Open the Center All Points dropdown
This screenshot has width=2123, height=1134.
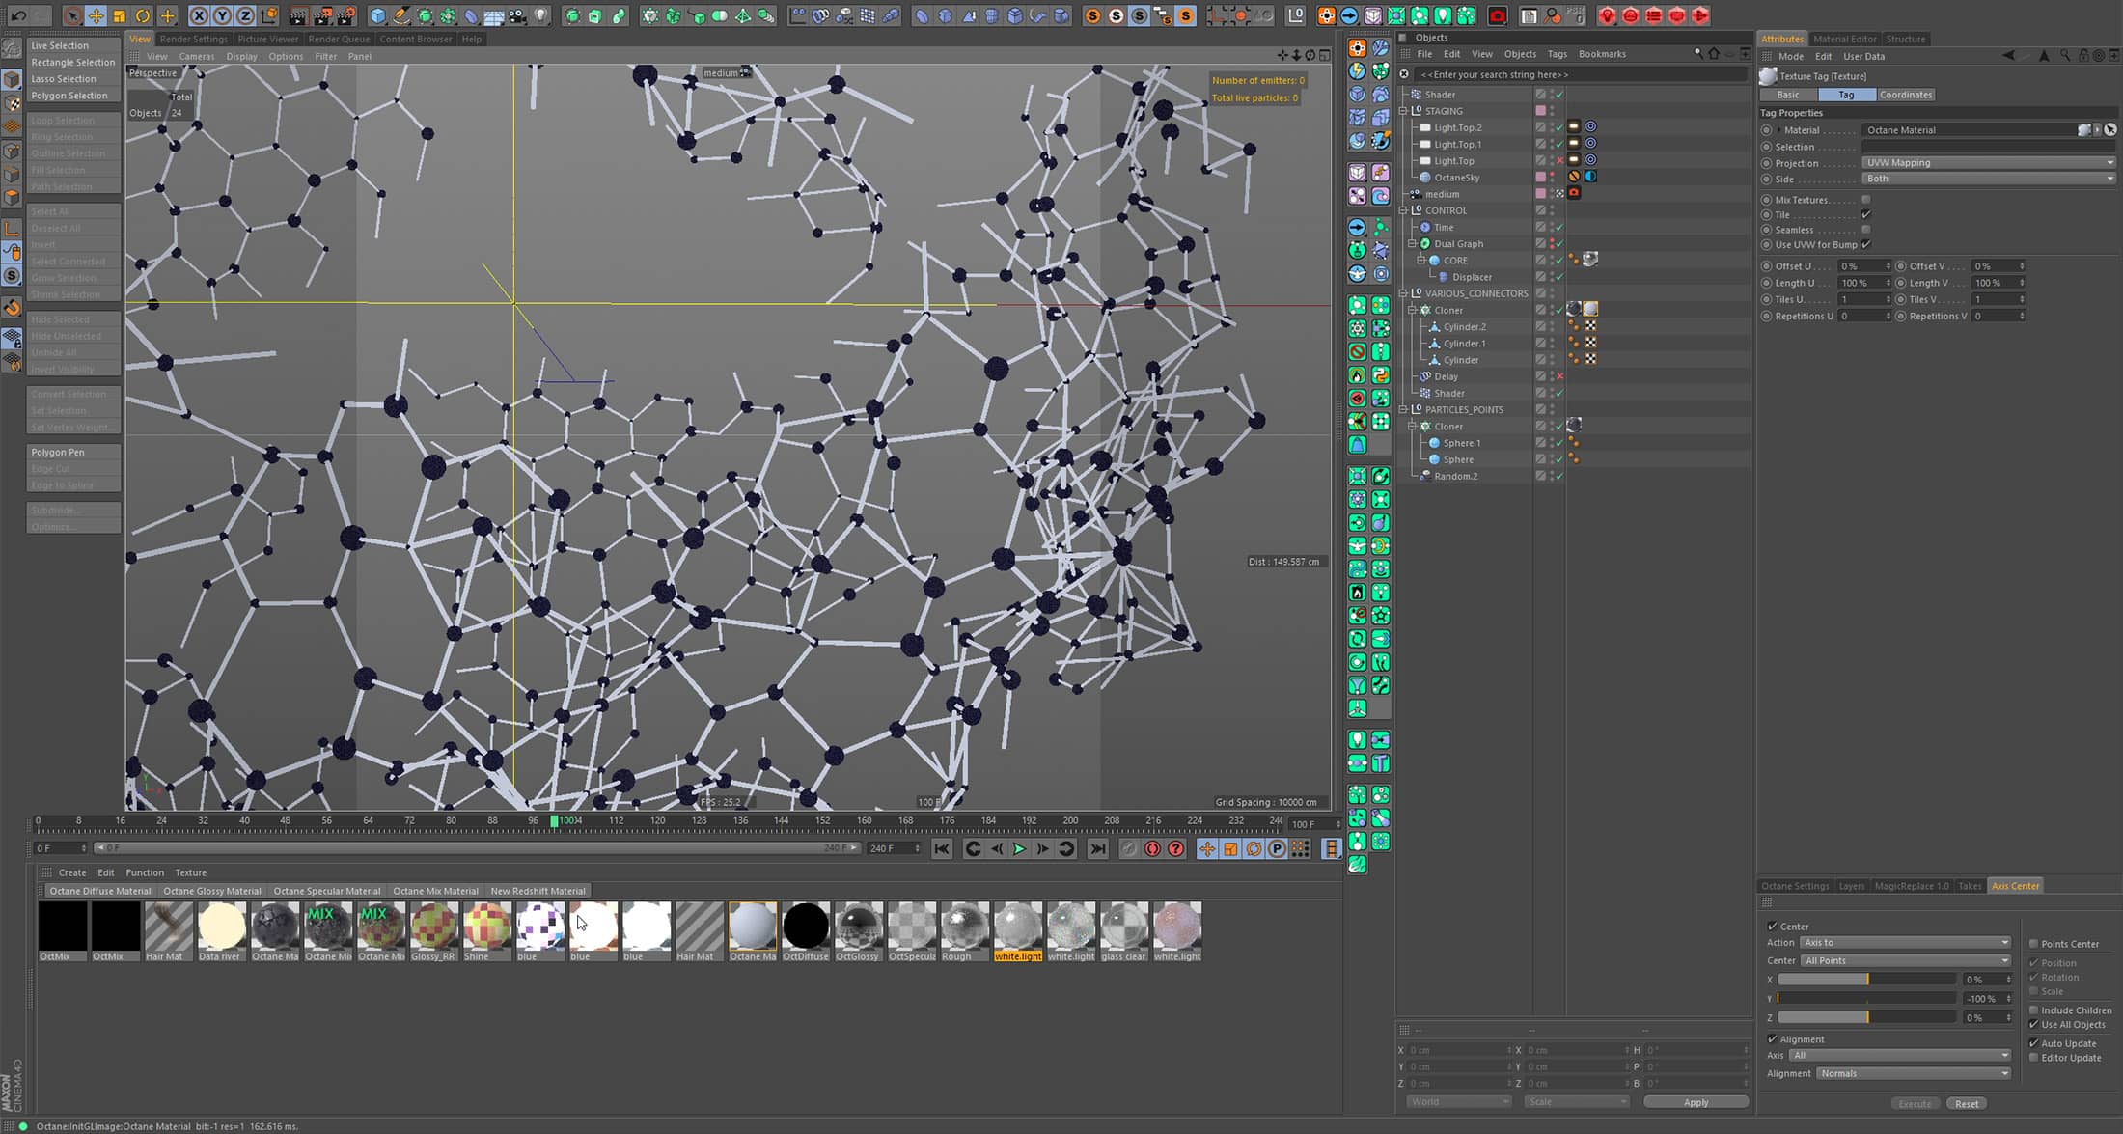click(1906, 960)
